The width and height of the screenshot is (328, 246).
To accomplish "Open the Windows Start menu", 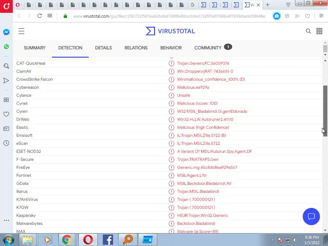I will click(8, 240).
